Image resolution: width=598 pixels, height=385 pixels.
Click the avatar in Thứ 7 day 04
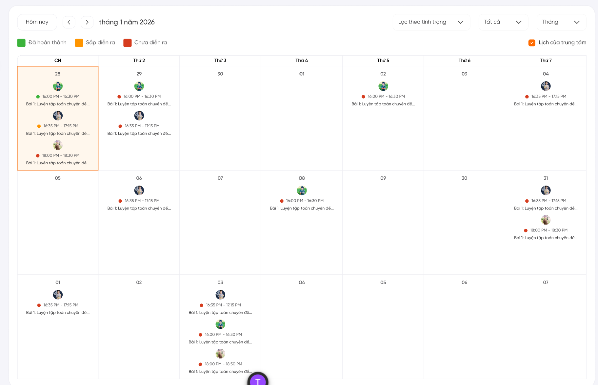coord(546,86)
